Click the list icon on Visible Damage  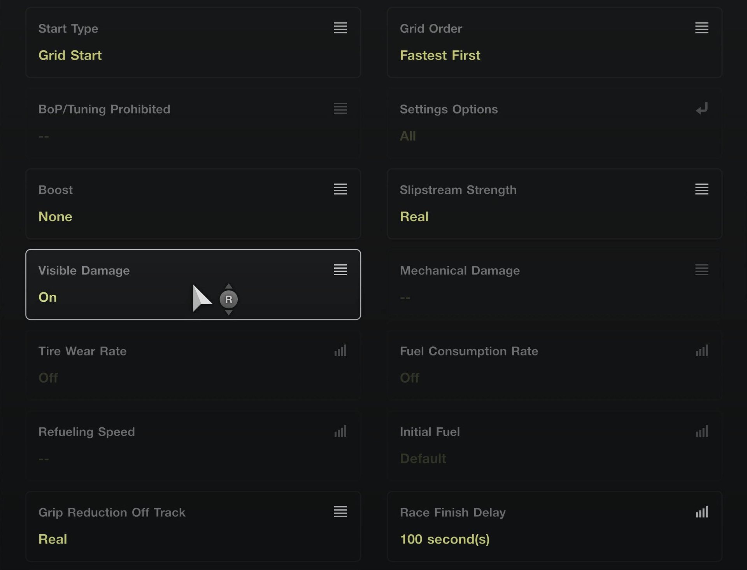340,270
